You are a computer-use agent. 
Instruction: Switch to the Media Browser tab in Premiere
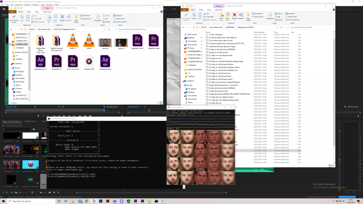click(x=30, y=121)
